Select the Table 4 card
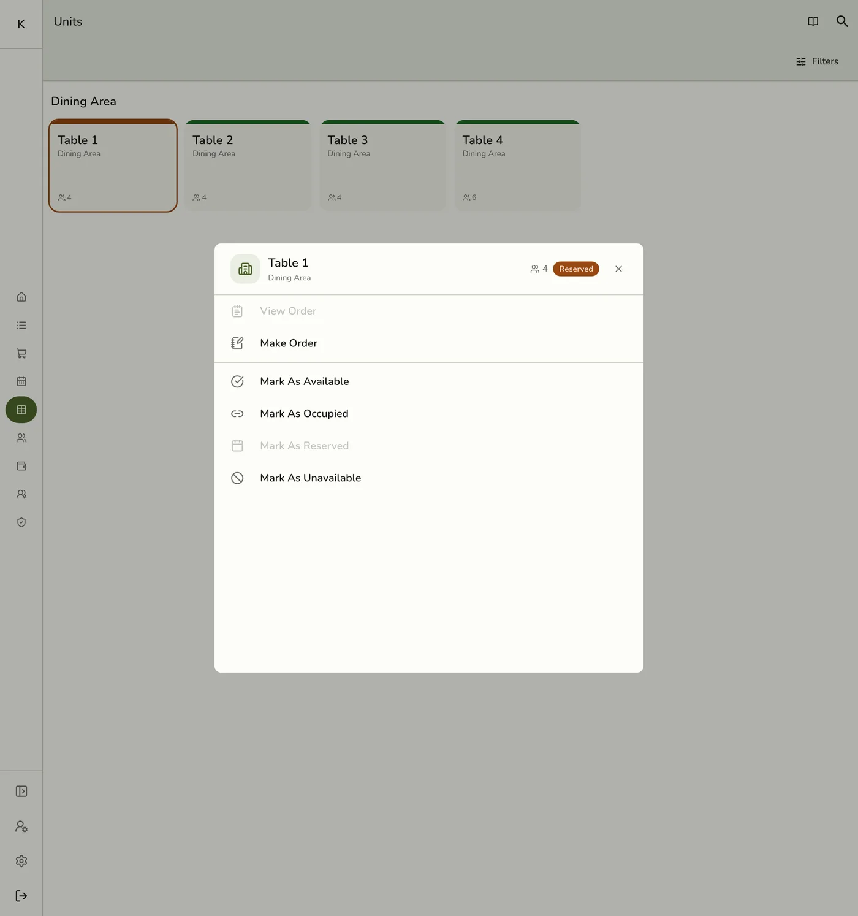 point(518,166)
